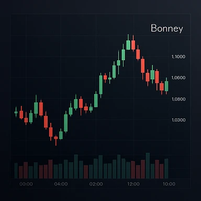Jump to the 00:00 time label
Screen dimensions: 201x201
click(26, 184)
